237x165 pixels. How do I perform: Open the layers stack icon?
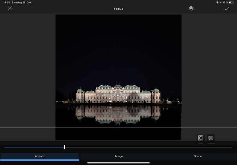(191, 8)
